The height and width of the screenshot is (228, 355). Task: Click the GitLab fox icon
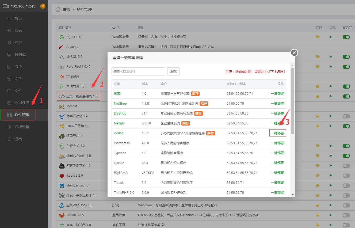(x=62, y=215)
